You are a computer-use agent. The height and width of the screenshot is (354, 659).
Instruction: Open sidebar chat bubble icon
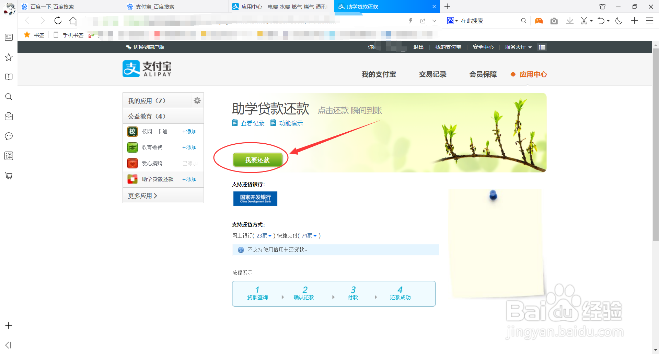coord(9,136)
